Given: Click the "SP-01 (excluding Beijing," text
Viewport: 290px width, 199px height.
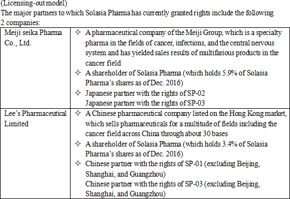Looking at the screenshot, I should (x=223, y=164).
